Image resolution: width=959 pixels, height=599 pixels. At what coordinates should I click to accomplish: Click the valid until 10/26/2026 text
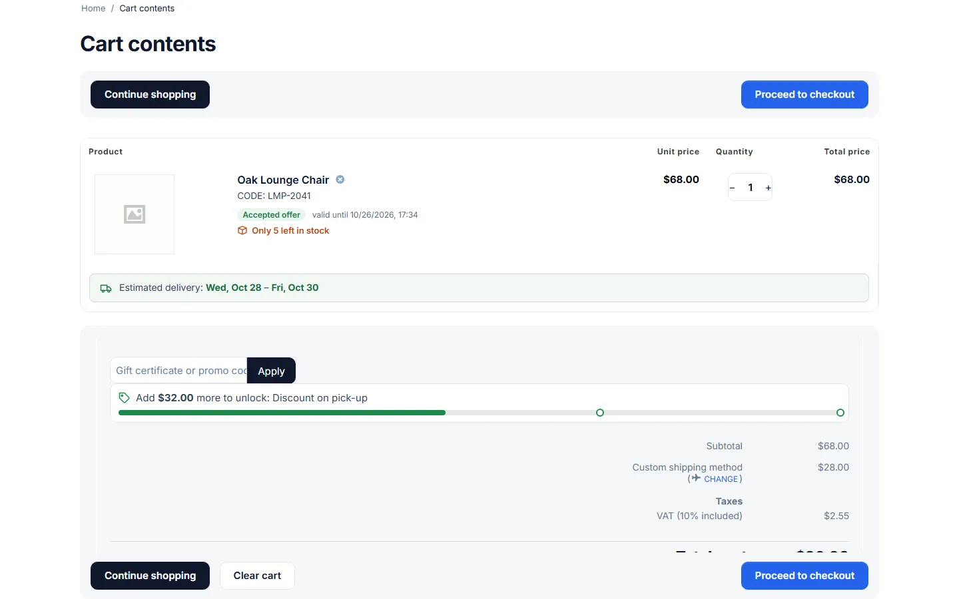365,215
